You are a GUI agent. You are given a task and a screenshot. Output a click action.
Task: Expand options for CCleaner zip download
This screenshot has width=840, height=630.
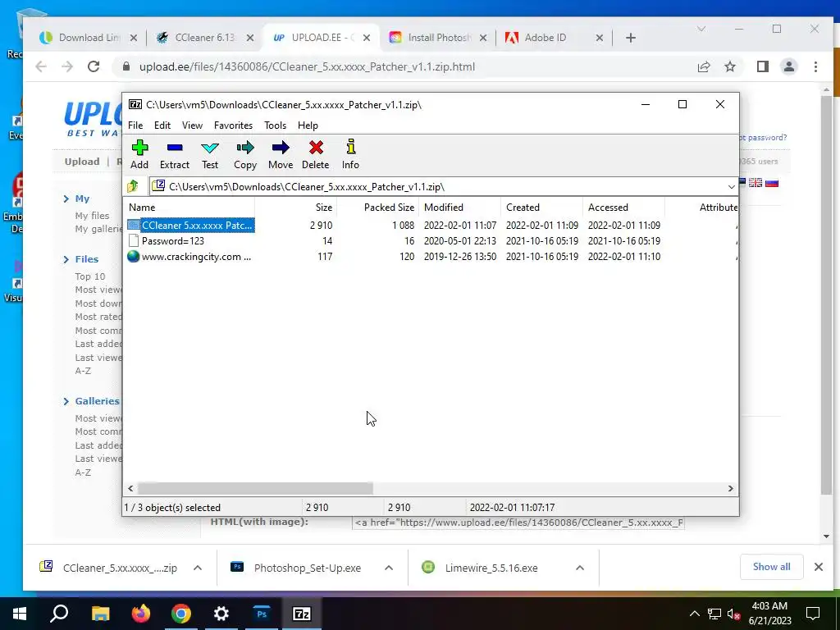197,568
